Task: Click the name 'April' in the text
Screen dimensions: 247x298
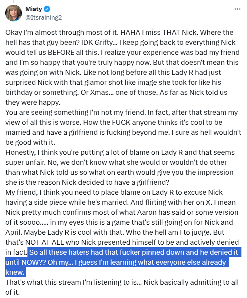Action: 14,232
